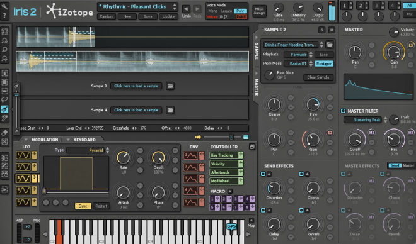Open help with the question mark icon

pyautogui.click(x=4, y=16)
